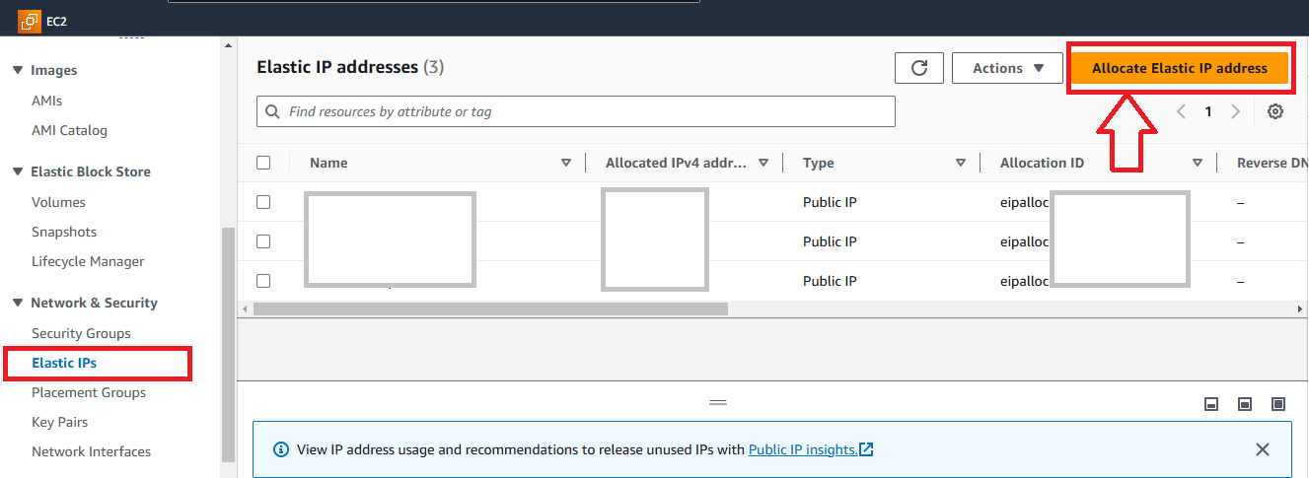Collapse the Elastic Block Store section
The image size is (1309, 478).
click(x=17, y=171)
